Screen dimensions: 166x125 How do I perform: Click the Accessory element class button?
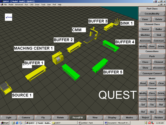coord(145,41)
